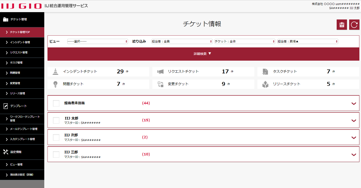
Task: Open the チケット：全体 filter dropdown
Action: [245, 41]
